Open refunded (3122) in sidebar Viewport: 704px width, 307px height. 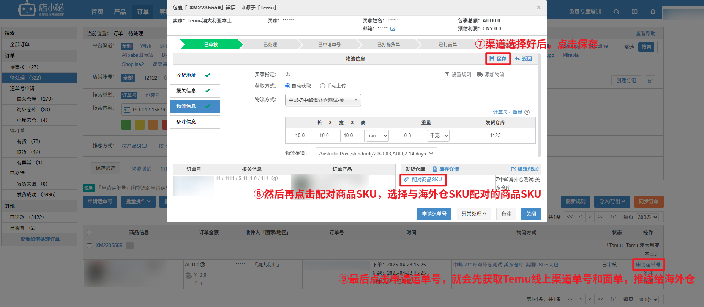pos(39,217)
